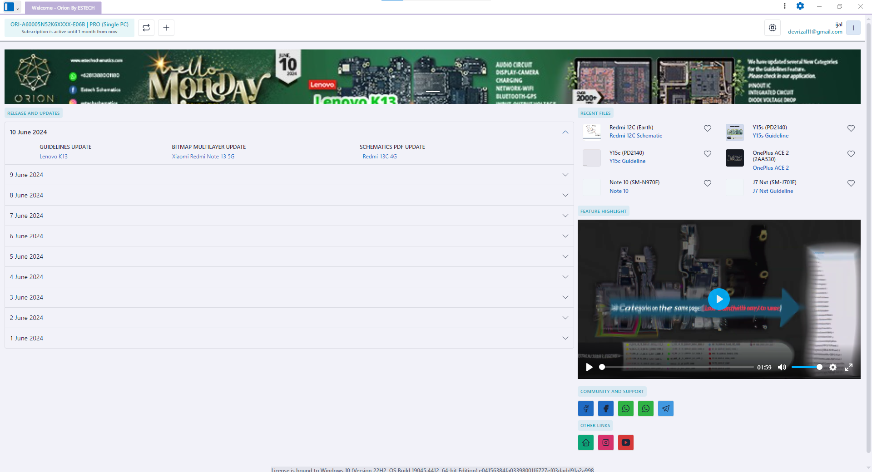Open the lighter blue Facebook community icon
Screen dimensions: 872x472
(586, 408)
